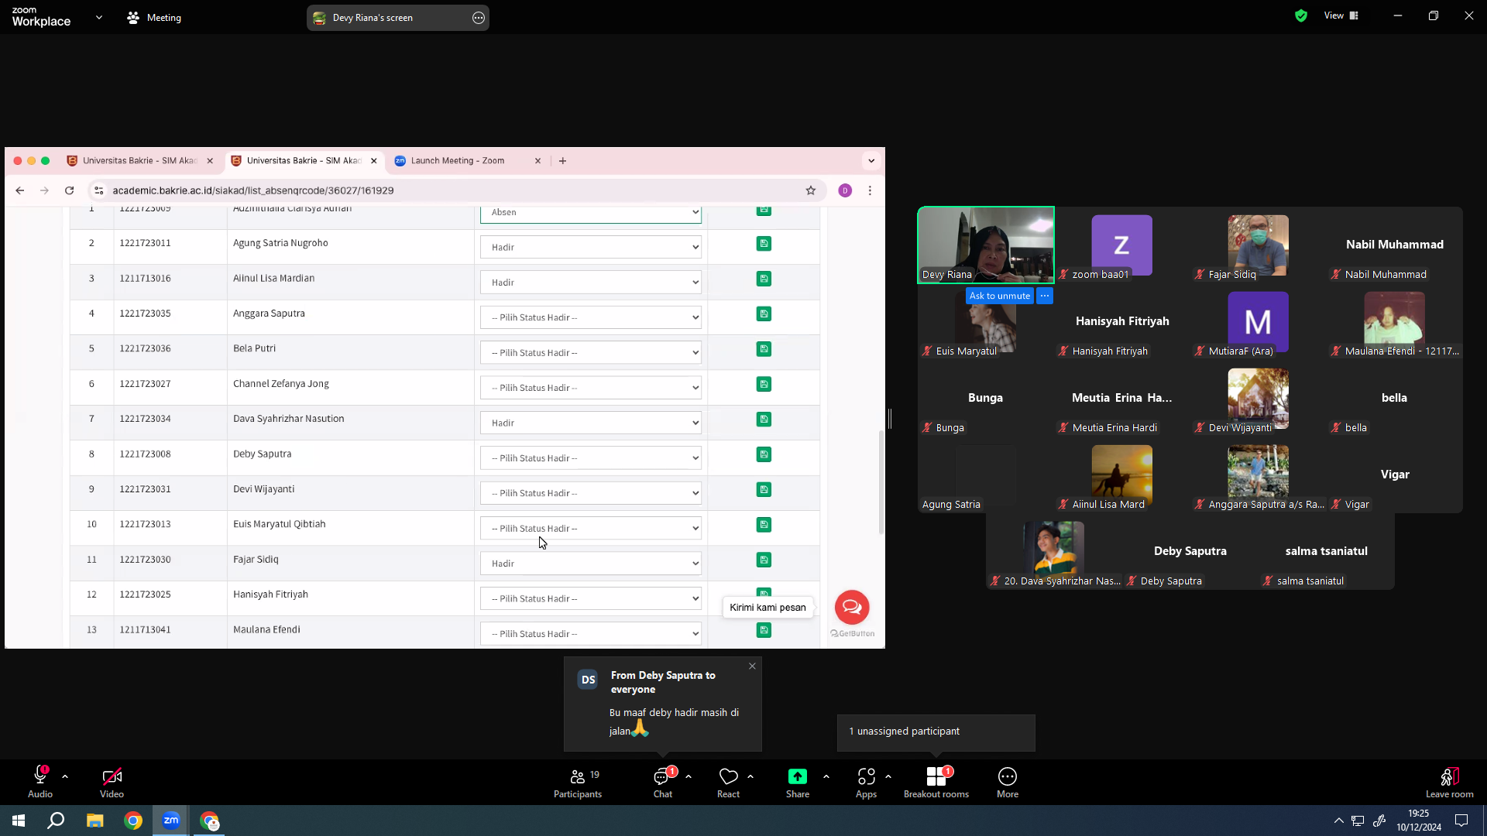Viewport: 1487px width, 836px height.
Task: Open status dropdown for Bela Putri
Action: click(x=591, y=353)
